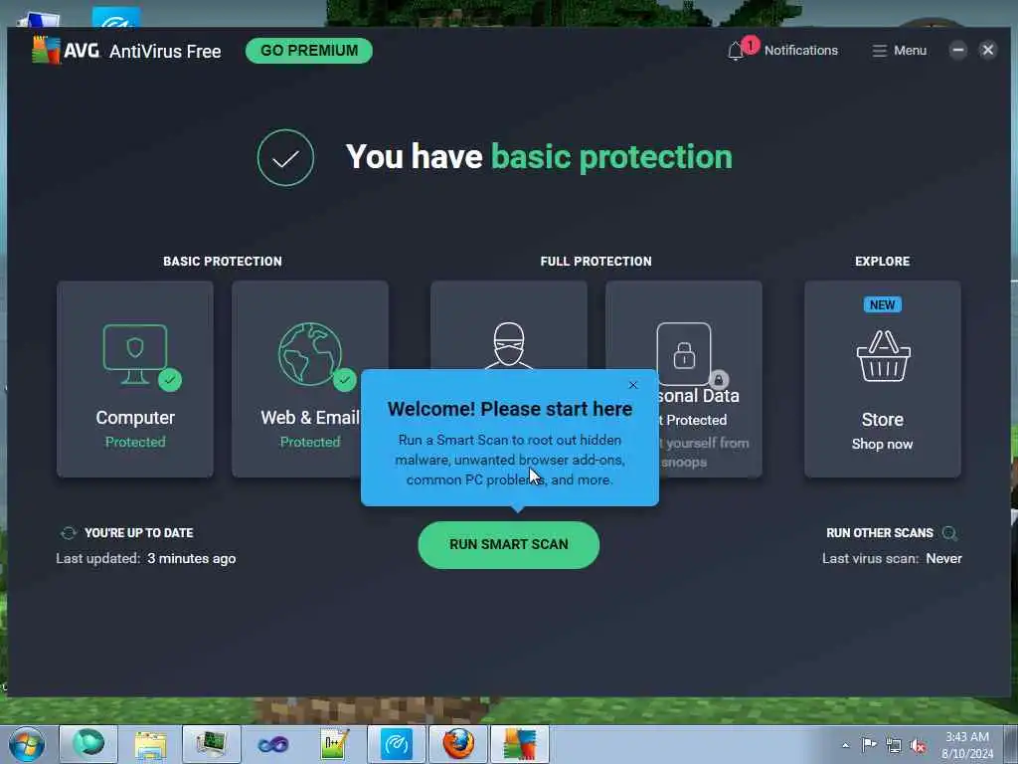The height and width of the screenshot is (764, 1018).
Task: Click the AVG taskbar icon
Action: coord(520,744)
